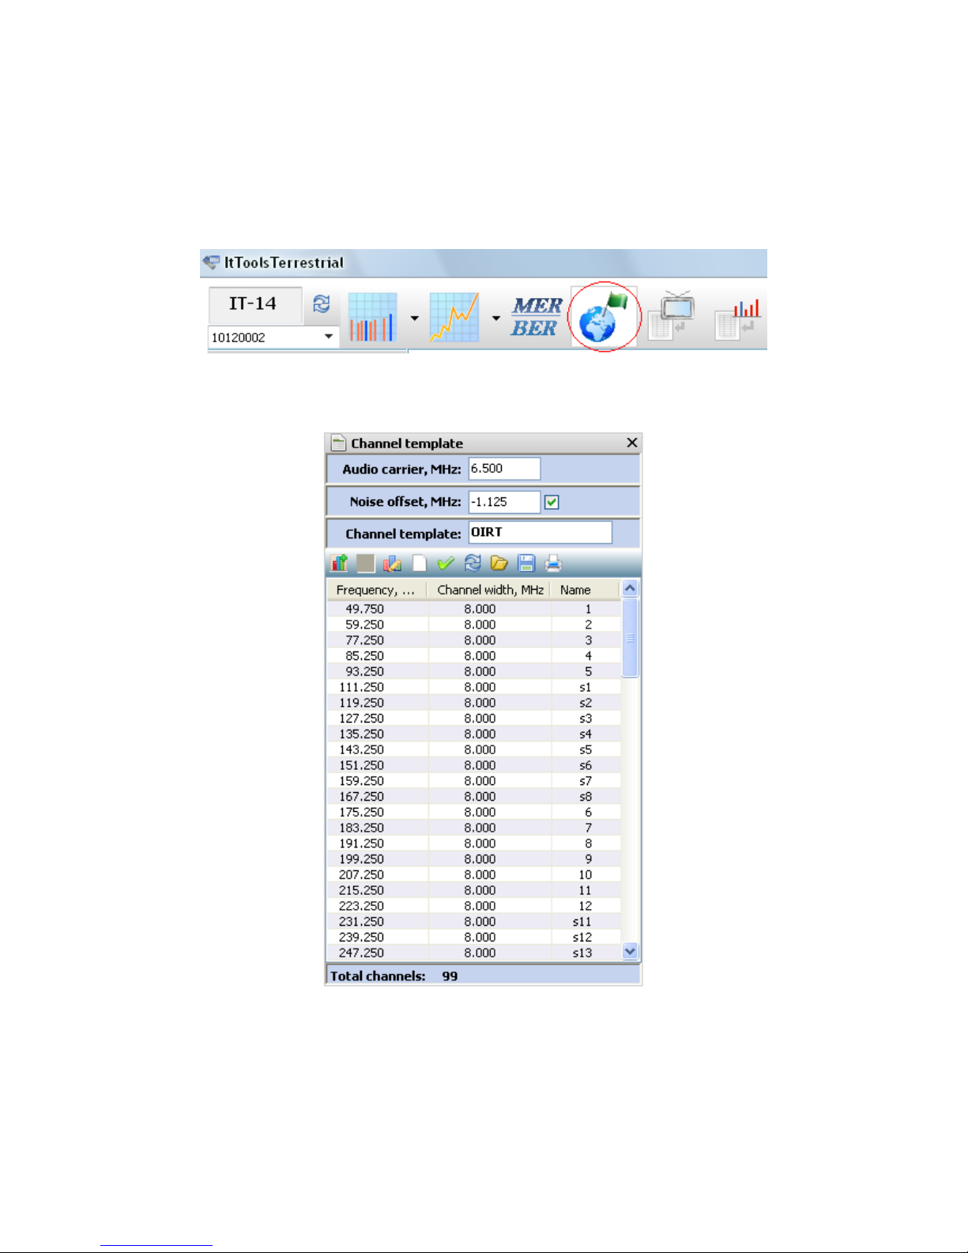The width and height of the screenshot is (968, 1253).
Task: Edit channel with chart-pencil icon
Action: (x=393, y=563)
